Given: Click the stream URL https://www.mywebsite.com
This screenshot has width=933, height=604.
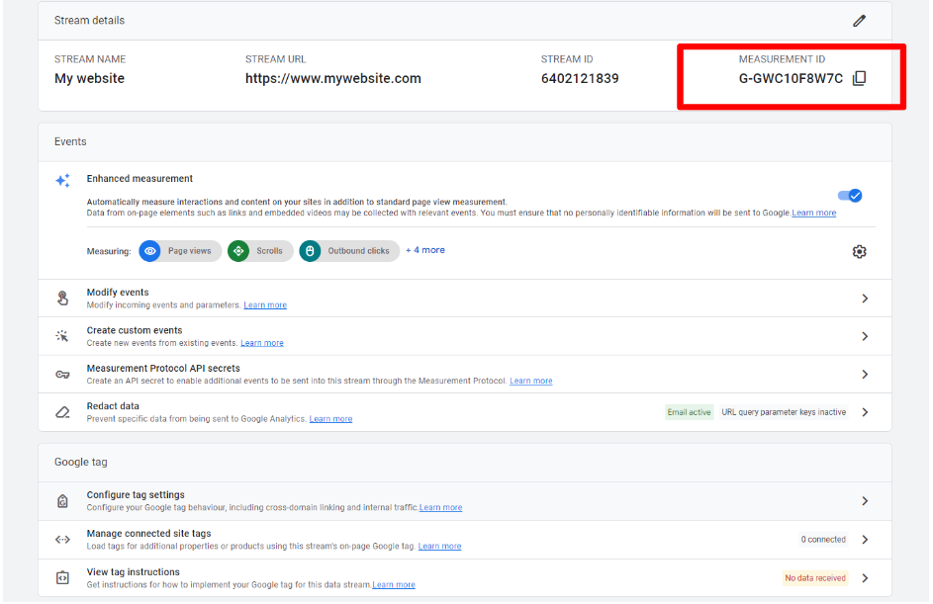Looking at the screenshot, I should coord(332,79).
